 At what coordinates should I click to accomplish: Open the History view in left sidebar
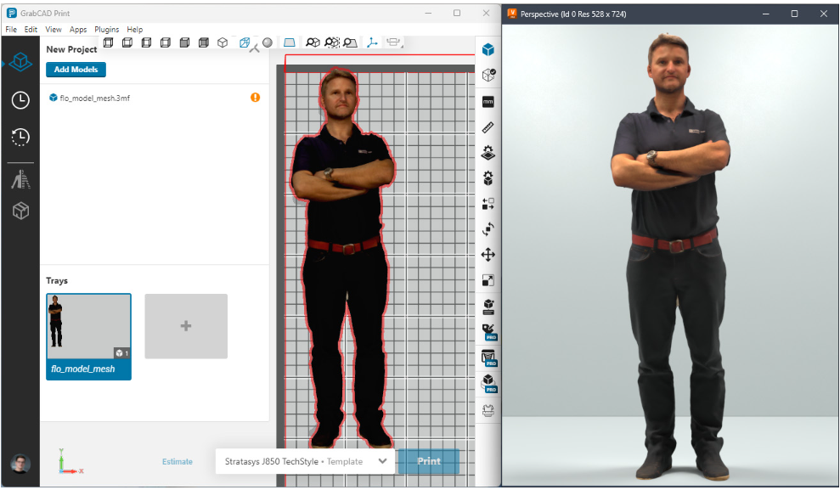[20, 137]
